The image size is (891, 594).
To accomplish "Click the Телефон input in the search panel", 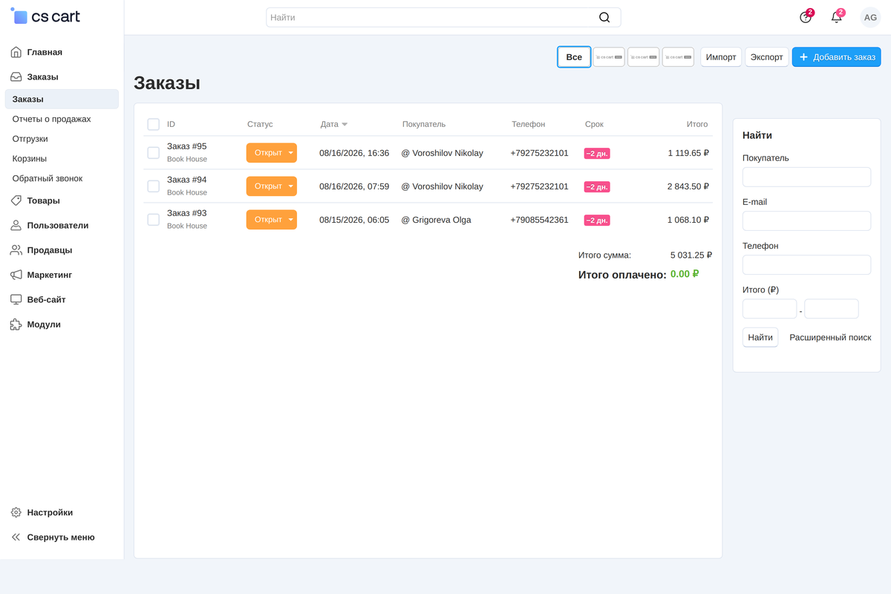I will click(806, 265).
